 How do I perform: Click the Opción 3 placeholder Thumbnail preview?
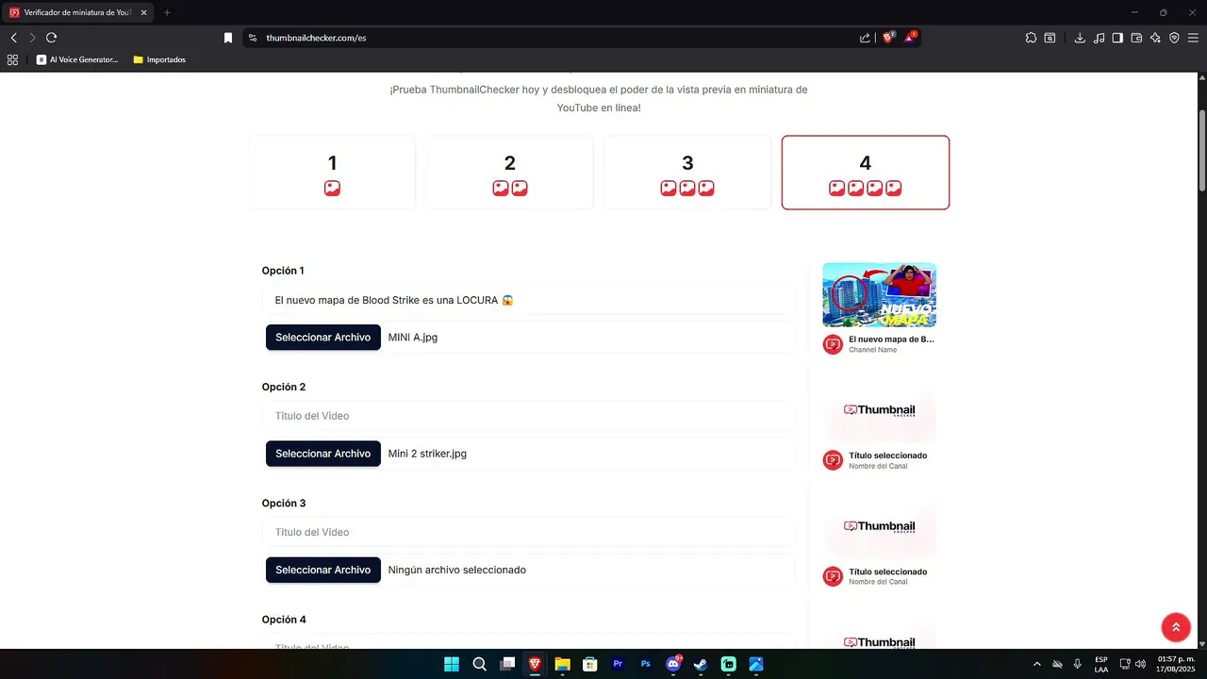click(880, 526)
